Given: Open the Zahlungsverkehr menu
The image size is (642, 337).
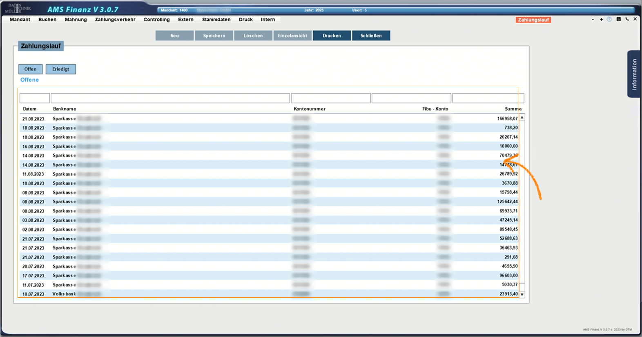Looking at the screenshot, I should [115, 20].
